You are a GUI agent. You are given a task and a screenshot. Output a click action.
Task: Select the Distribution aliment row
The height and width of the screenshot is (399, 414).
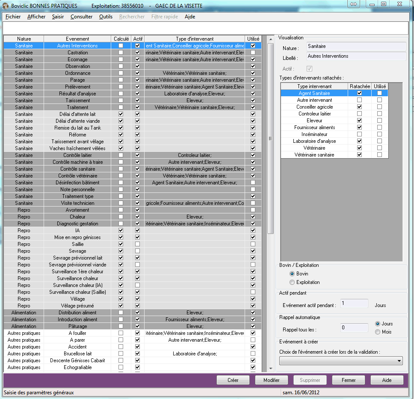tap(133, 313)
